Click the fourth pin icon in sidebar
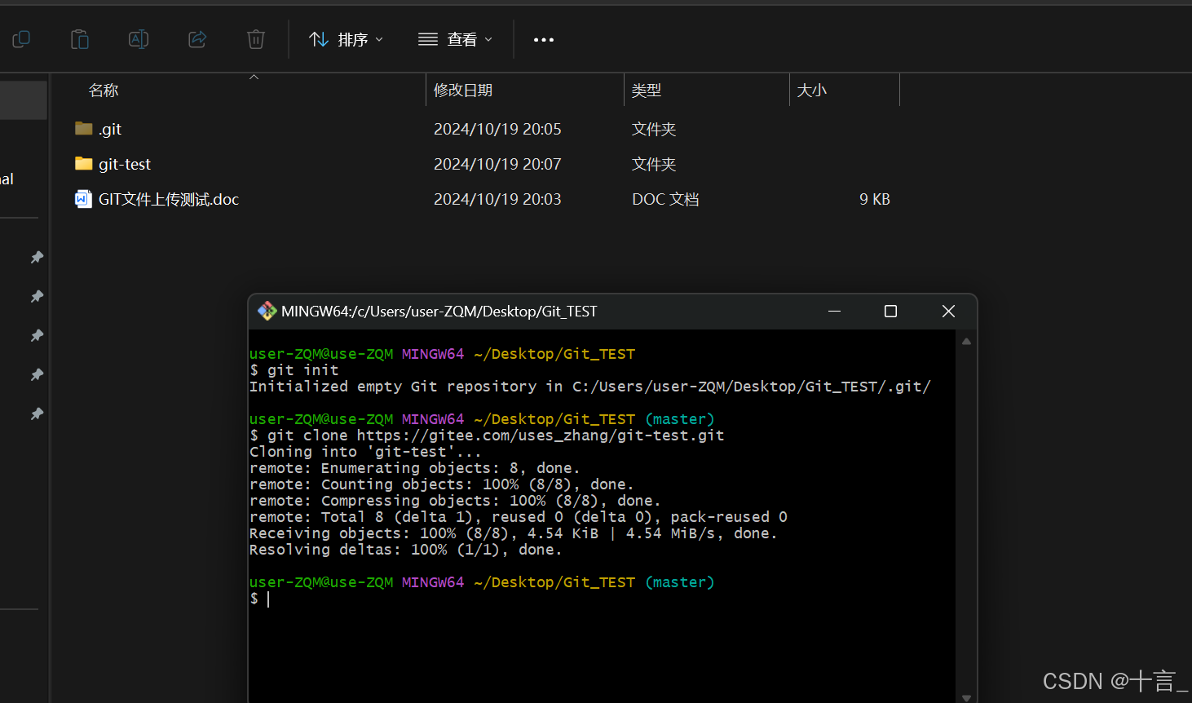The height and width of the screenshot is (703, 1192). click(x=37, y=374)
